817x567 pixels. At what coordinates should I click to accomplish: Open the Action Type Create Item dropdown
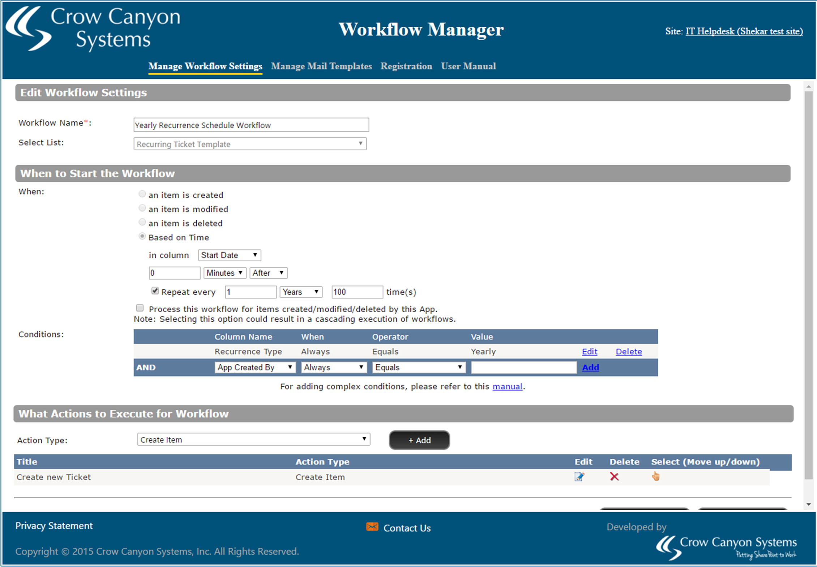tap(253, 439)
